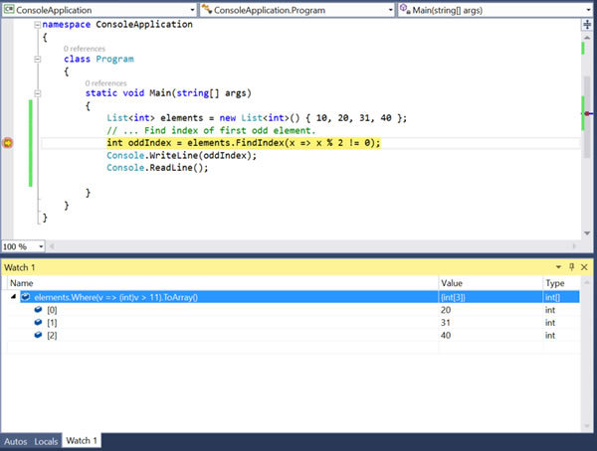597x451 pixels.
Task: Click the breakpoint marker on the FindIndex line
Action: pyautogui.click(x=8, y=143)
